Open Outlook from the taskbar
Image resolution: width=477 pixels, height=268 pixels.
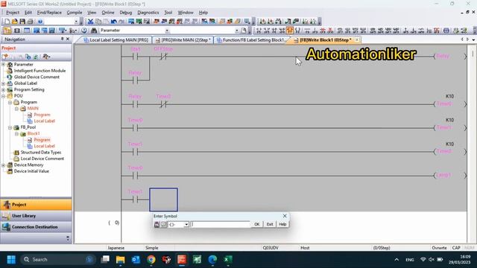(x=136, y=260)
